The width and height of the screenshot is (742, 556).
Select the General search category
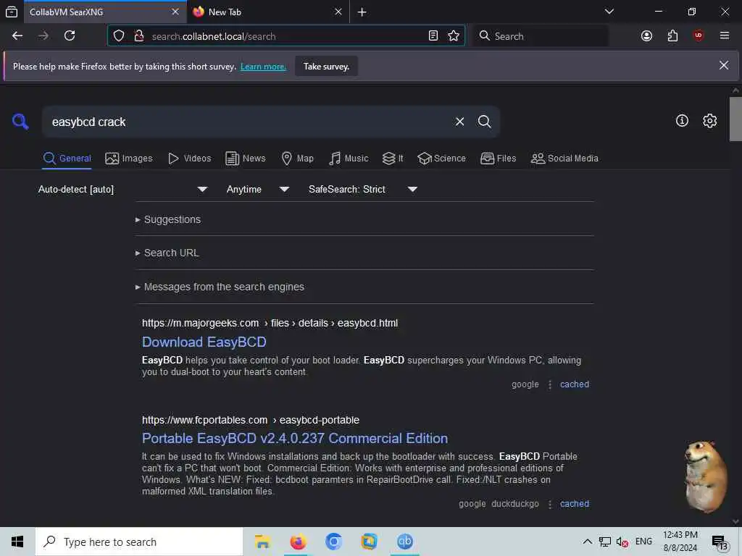click(67, 159)
